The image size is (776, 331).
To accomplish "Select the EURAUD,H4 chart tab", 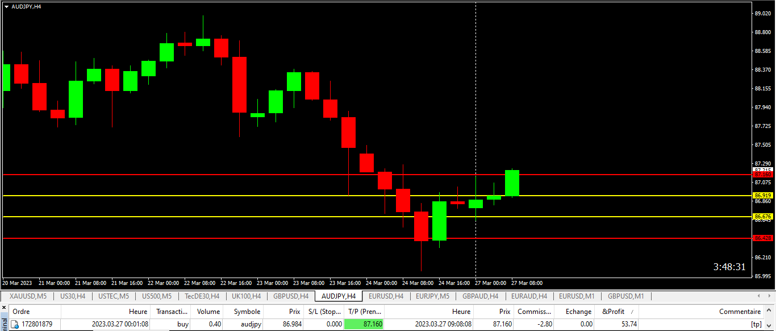I will 529,296.
